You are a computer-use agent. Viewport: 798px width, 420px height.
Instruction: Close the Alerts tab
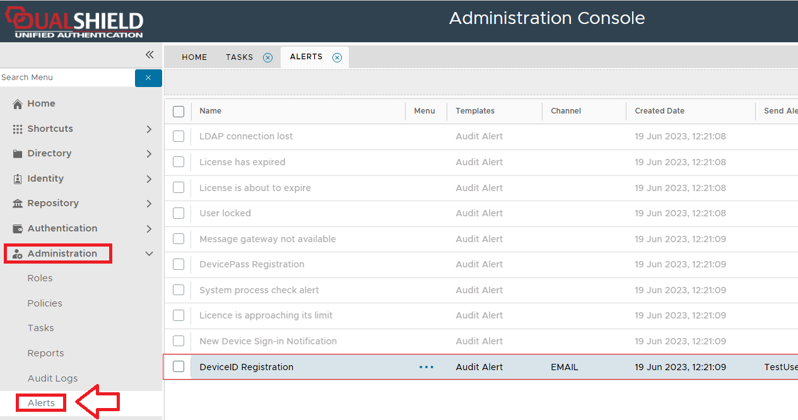click(337, 57)
